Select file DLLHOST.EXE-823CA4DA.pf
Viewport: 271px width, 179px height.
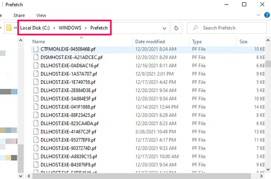click(148, 124)
